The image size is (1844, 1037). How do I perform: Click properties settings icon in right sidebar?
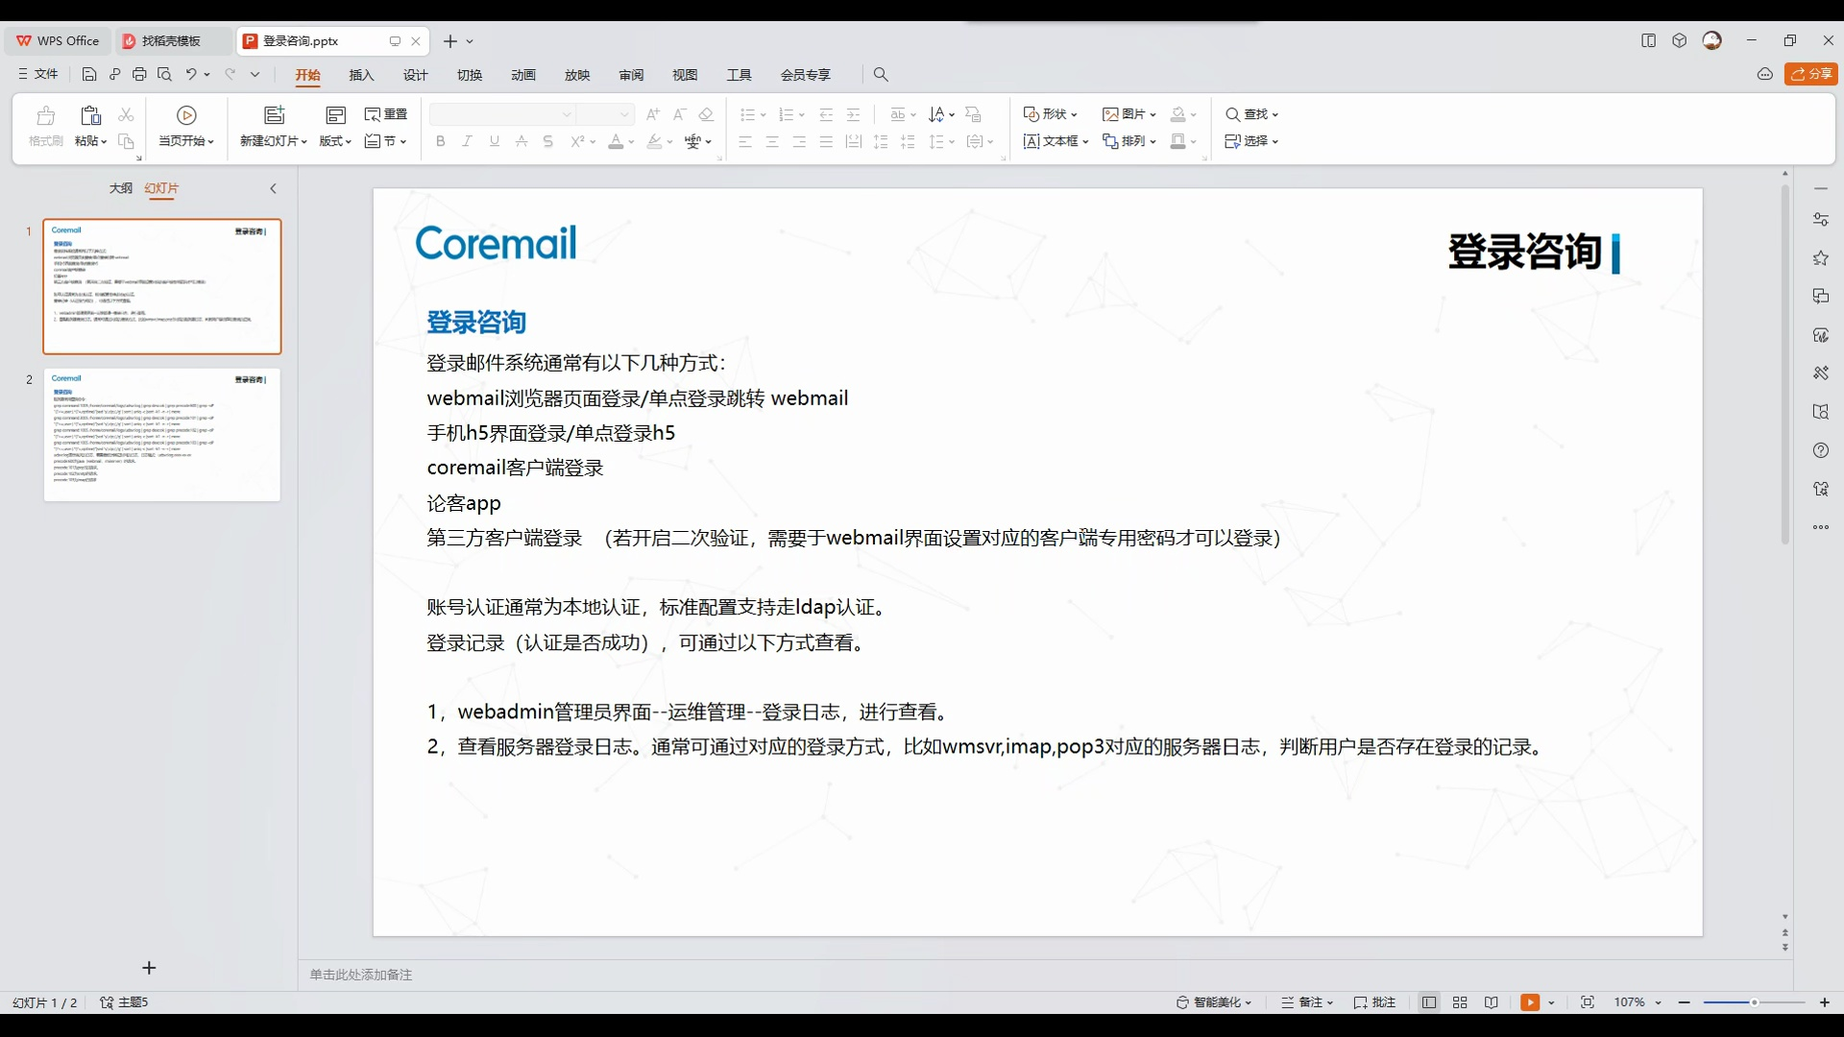tap(1821, 220)
